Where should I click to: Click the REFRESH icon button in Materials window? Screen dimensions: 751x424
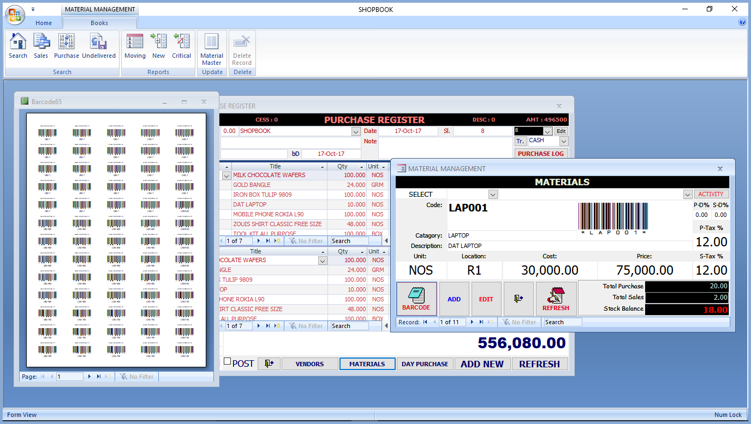(556, 299)
